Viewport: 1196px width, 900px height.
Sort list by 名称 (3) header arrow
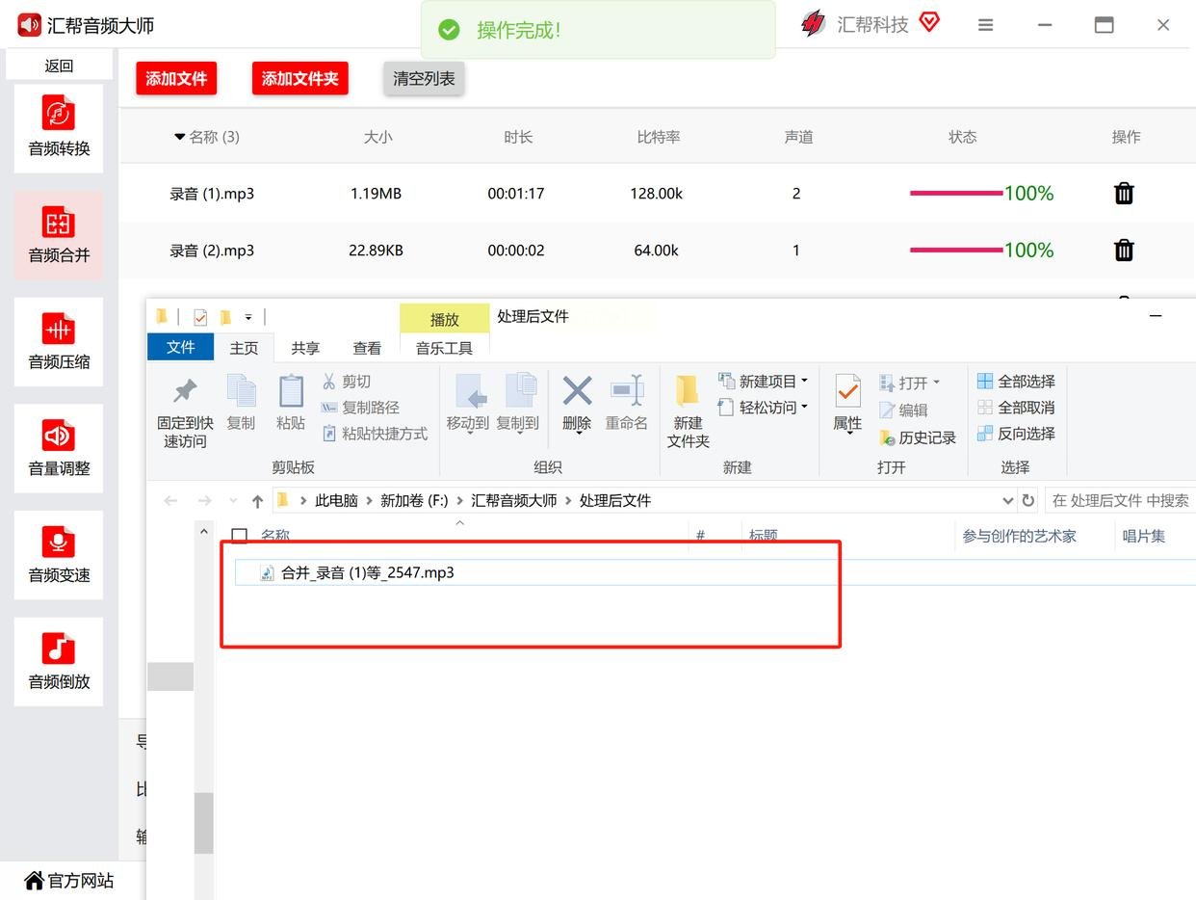[179, 137]
